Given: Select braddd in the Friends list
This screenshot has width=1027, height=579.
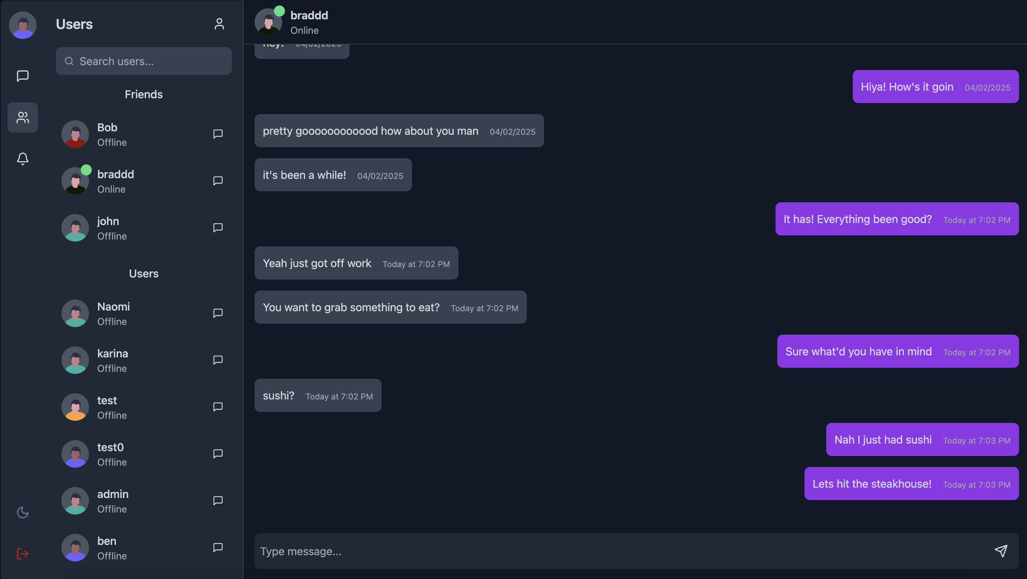Looking at the screenshot, I should point(115,181).
